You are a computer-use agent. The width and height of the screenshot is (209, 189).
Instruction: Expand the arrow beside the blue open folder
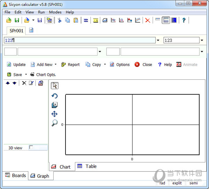(33, 20)
